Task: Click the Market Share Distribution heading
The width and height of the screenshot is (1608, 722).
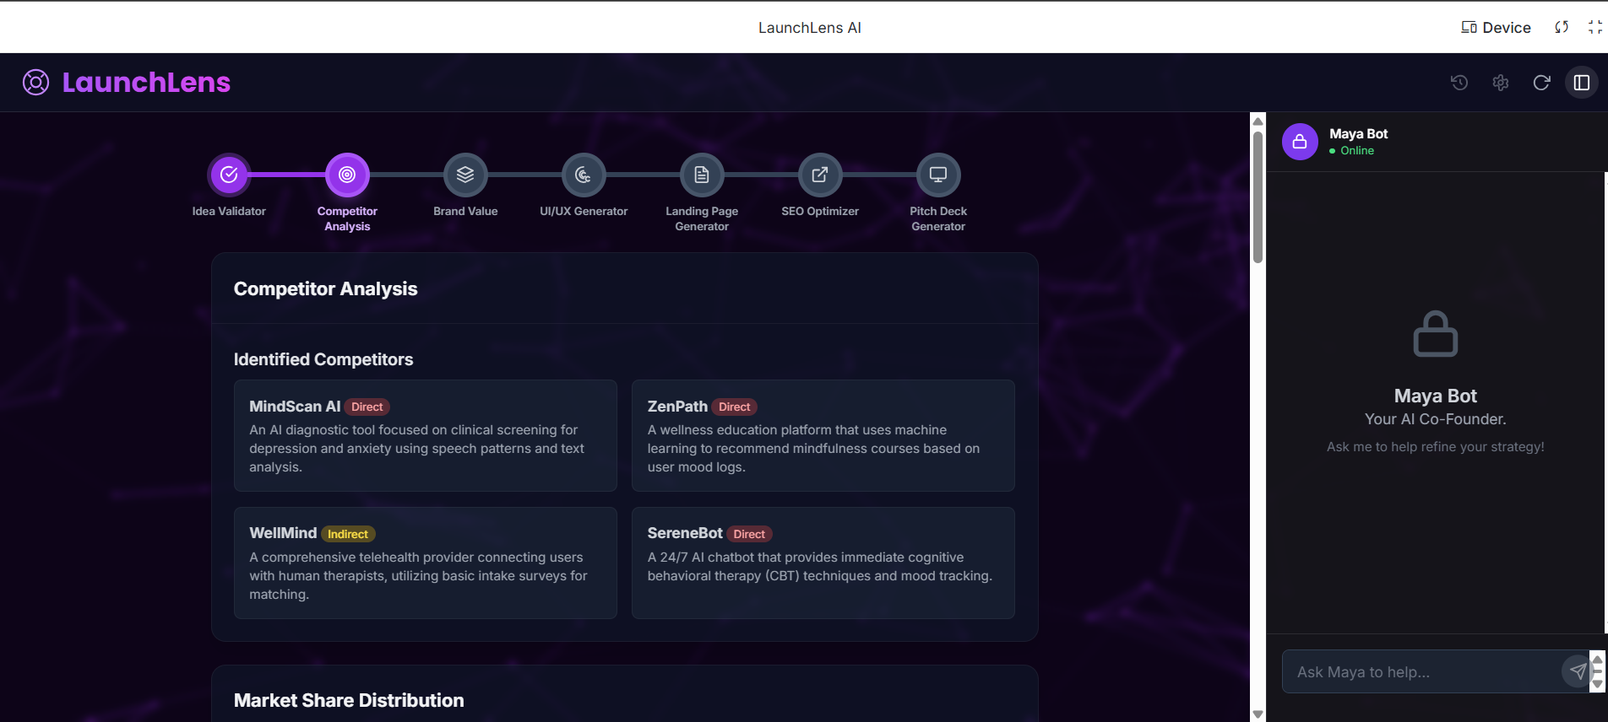Action: 349,700
